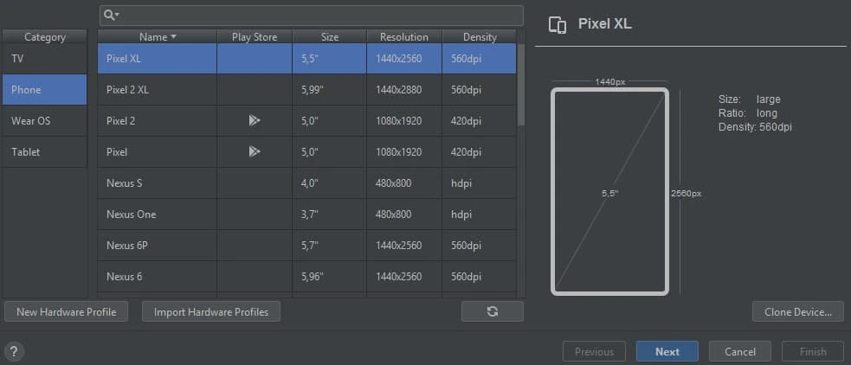Viewport: 851px width, 365px height.
Task: Select the Nexus 6P device row
Action: click(x=306, y=246)
